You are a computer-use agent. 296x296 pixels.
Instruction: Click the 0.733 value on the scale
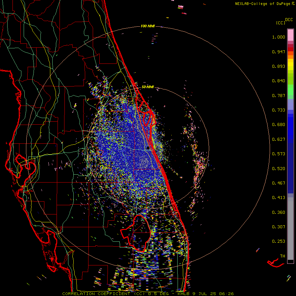coord(279,110)
